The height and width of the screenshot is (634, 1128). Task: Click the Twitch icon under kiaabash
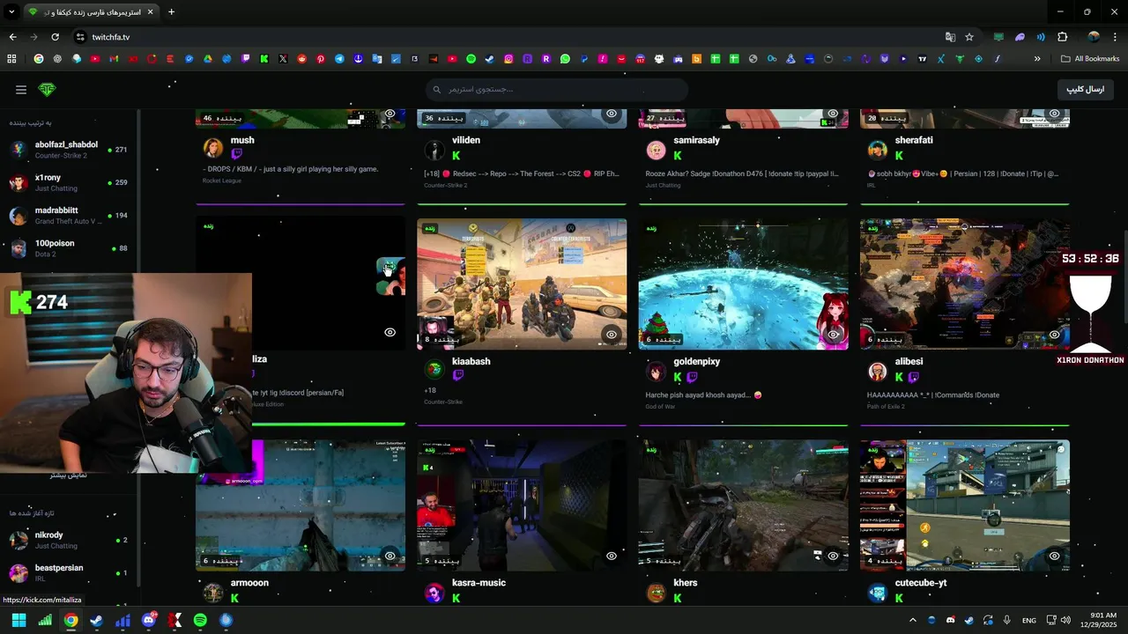click(457, 376)
